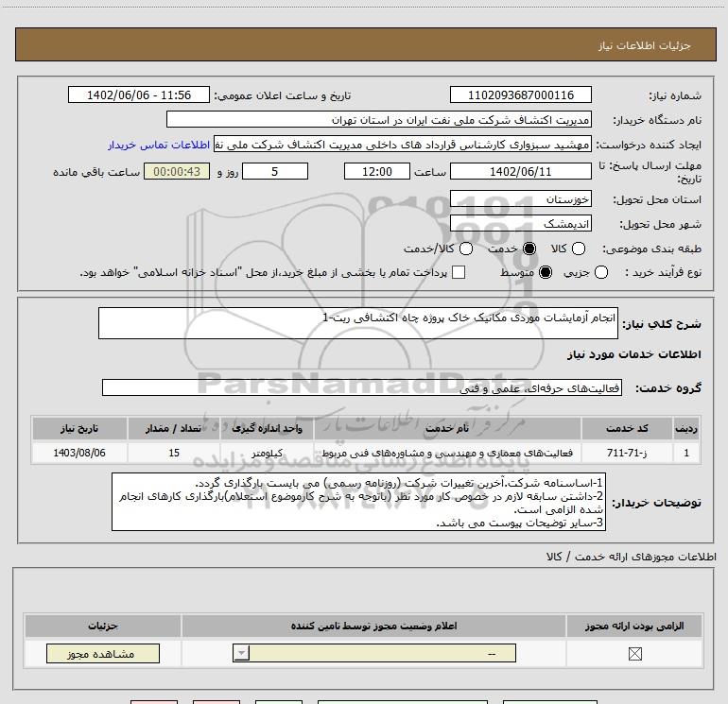Screen dimensions: 728x704
Task: Click the جزئیات column header
Action: click(x=103, y=626)
